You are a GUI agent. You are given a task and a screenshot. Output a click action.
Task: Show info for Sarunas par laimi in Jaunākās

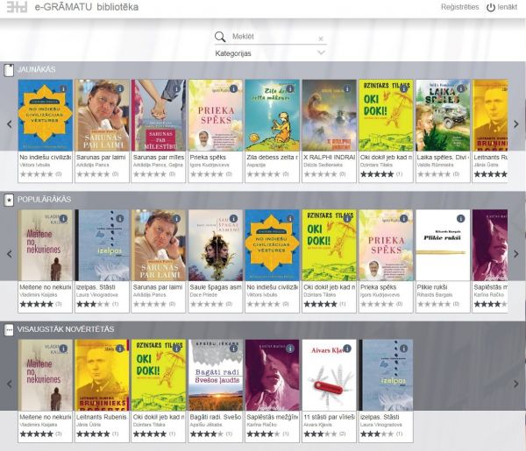[120, 88]
